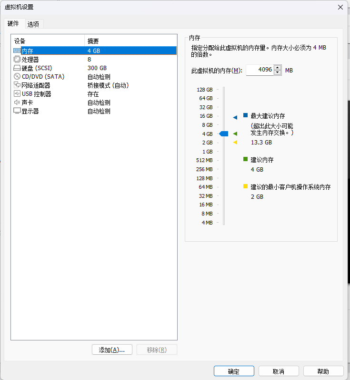Increase memory with the spinner up arrow
Viewport: 350px width, 380px height.
point(278,68)
